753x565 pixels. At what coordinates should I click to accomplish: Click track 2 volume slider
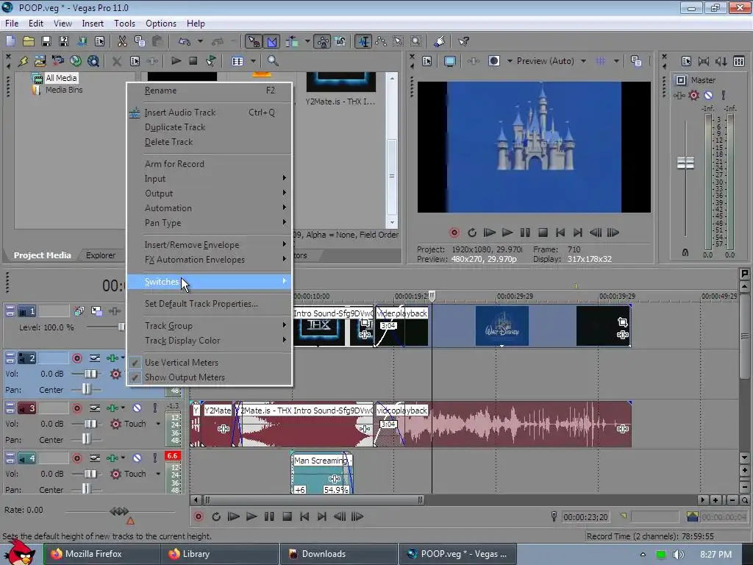pos(90,374)
